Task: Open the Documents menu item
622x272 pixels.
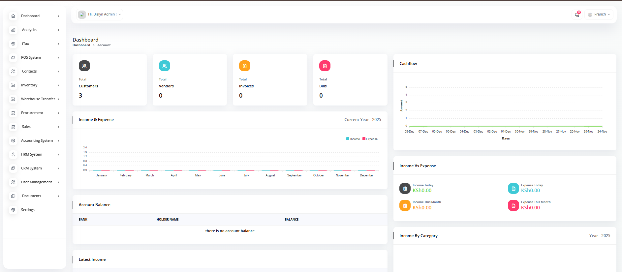Action: point(35,196)
